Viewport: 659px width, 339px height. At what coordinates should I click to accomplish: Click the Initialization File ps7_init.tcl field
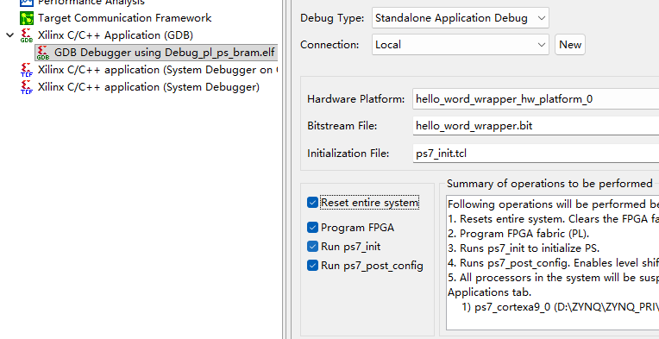536,154
